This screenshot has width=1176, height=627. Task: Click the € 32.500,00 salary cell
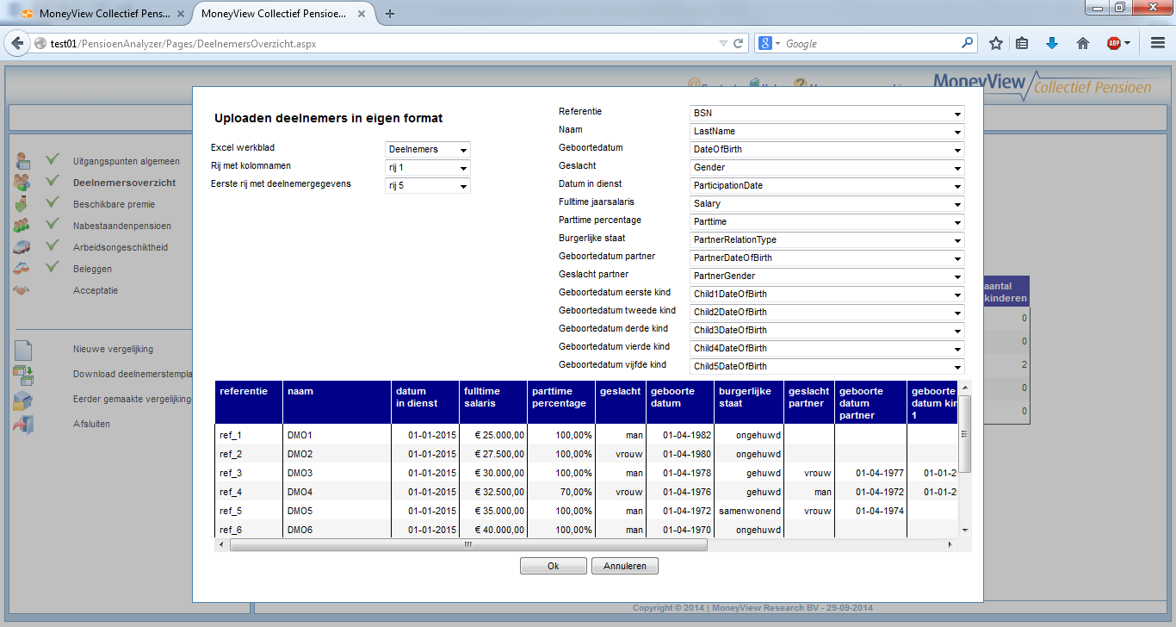pyautogui.click(x=493, y=492)
